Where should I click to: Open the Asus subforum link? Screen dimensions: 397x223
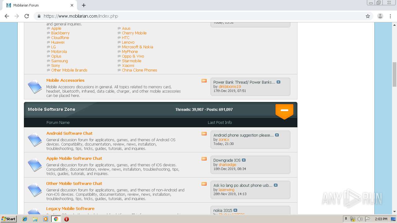click(x=126, y=28)
